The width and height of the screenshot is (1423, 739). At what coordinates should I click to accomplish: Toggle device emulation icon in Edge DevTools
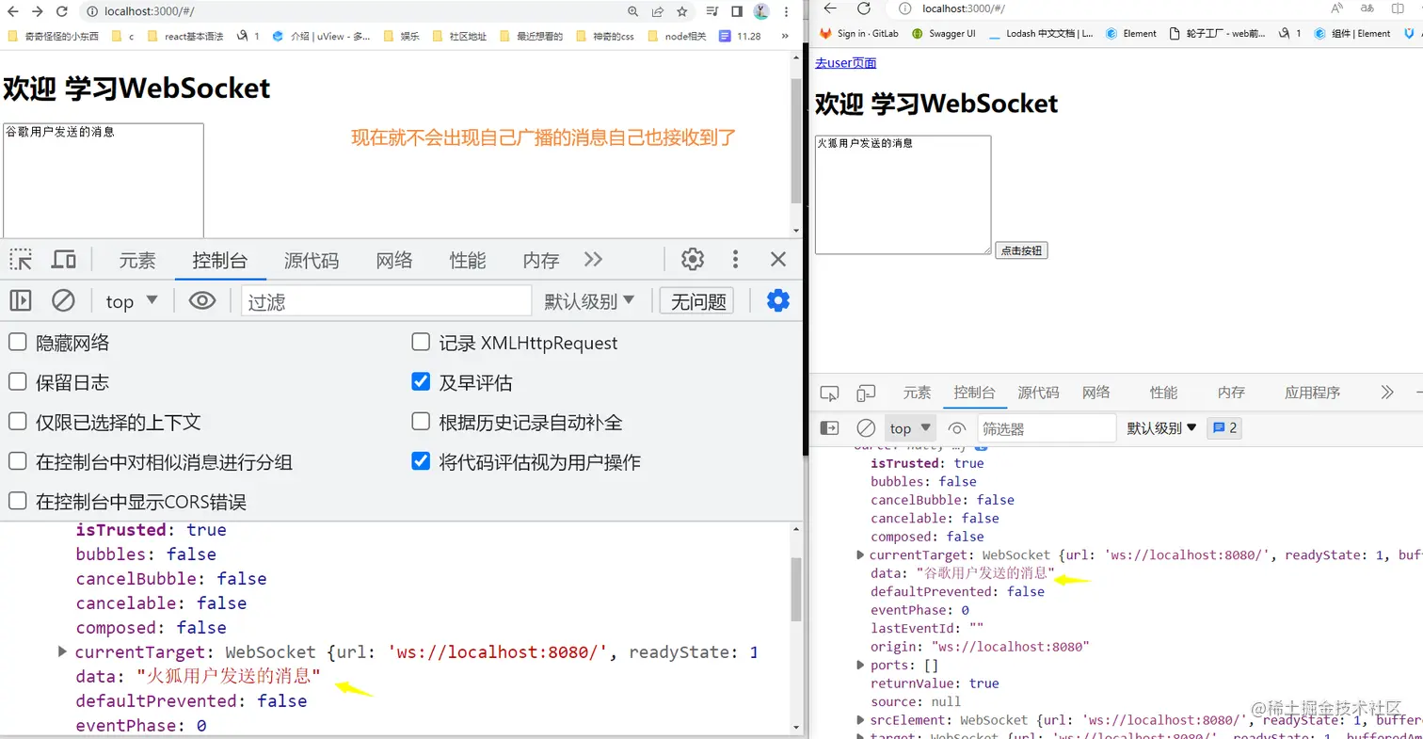(866, 394)
